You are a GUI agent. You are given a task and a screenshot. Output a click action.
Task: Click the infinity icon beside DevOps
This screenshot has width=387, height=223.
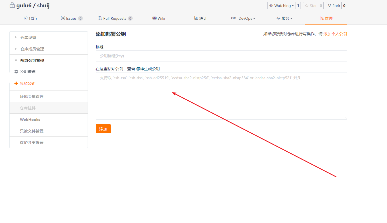tap(234, 18)
